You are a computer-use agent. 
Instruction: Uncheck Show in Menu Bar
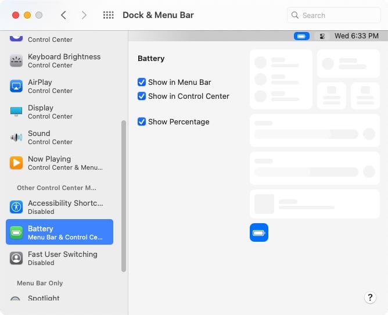pyautogui.click(x=142, y=82)
